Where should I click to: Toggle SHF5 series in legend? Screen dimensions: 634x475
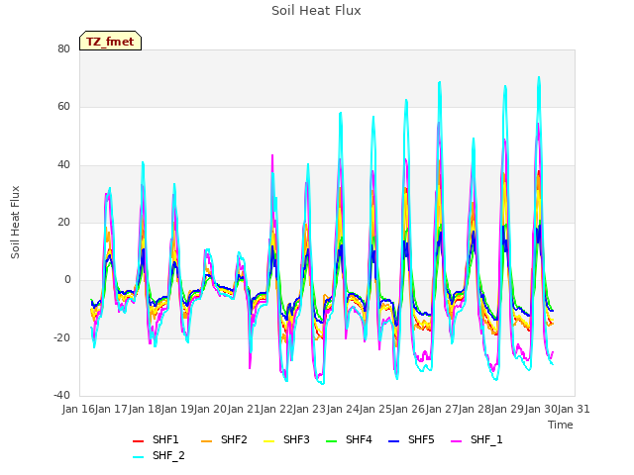411,439
